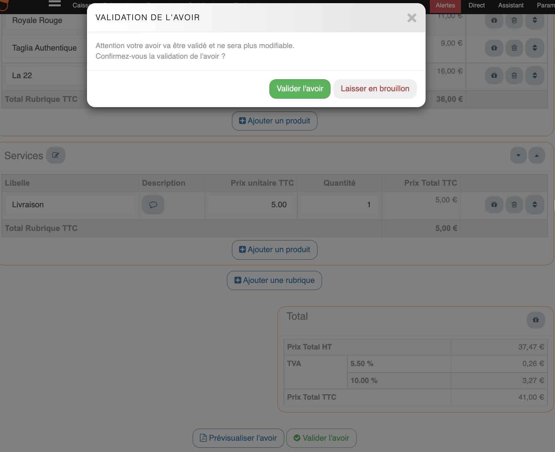Click trash icon on Livraison row
Screen dimensions: 555x452
(514, 204)
